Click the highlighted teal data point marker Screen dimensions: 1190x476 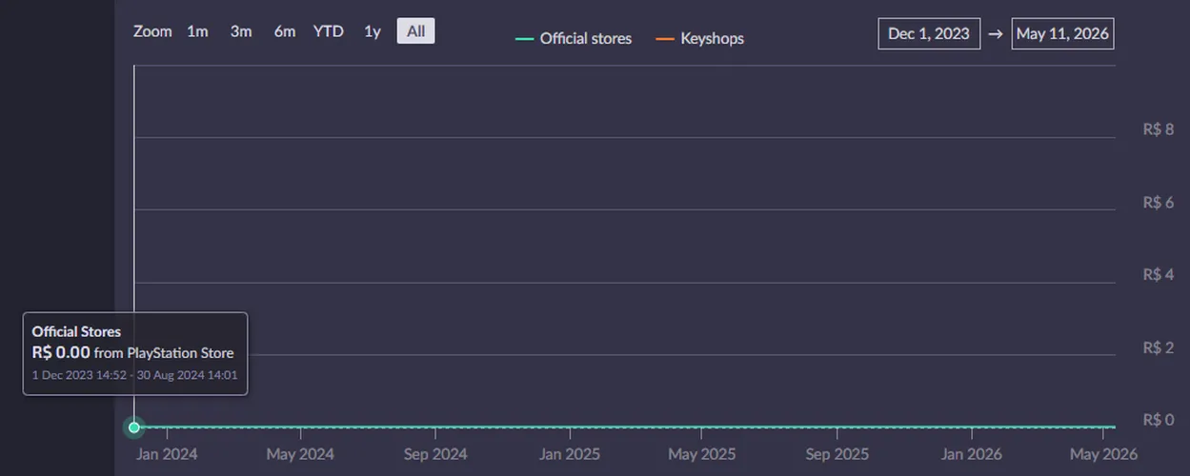134,427
